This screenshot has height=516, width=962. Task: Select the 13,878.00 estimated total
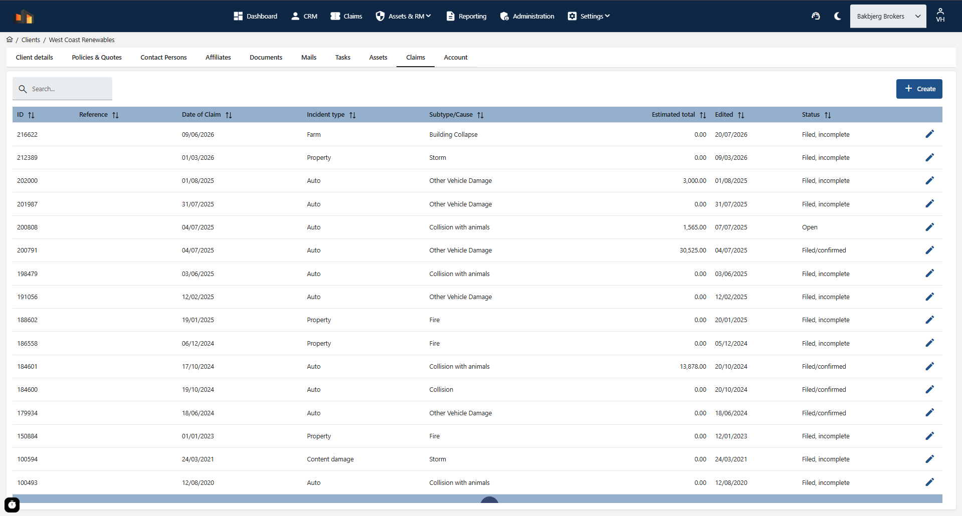point(693,366)
